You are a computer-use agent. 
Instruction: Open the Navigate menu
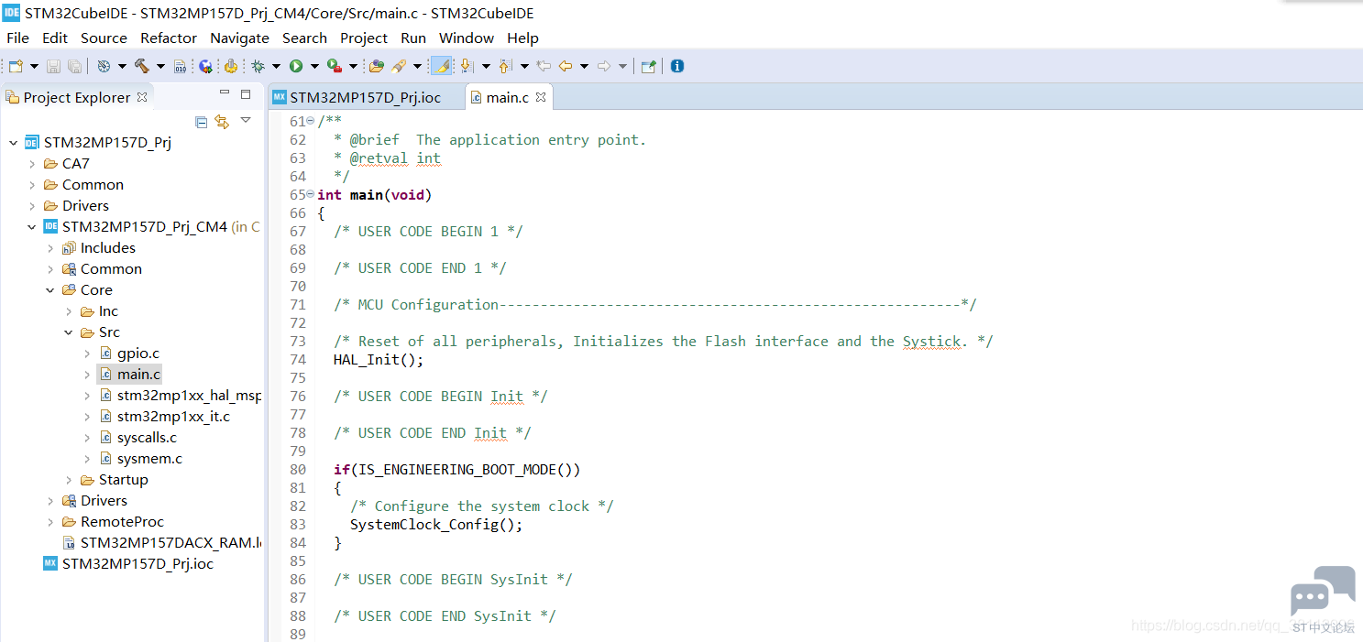click(239, 38)
